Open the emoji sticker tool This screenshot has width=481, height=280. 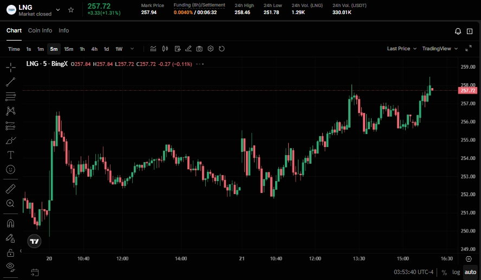click(x=10, y=169)
